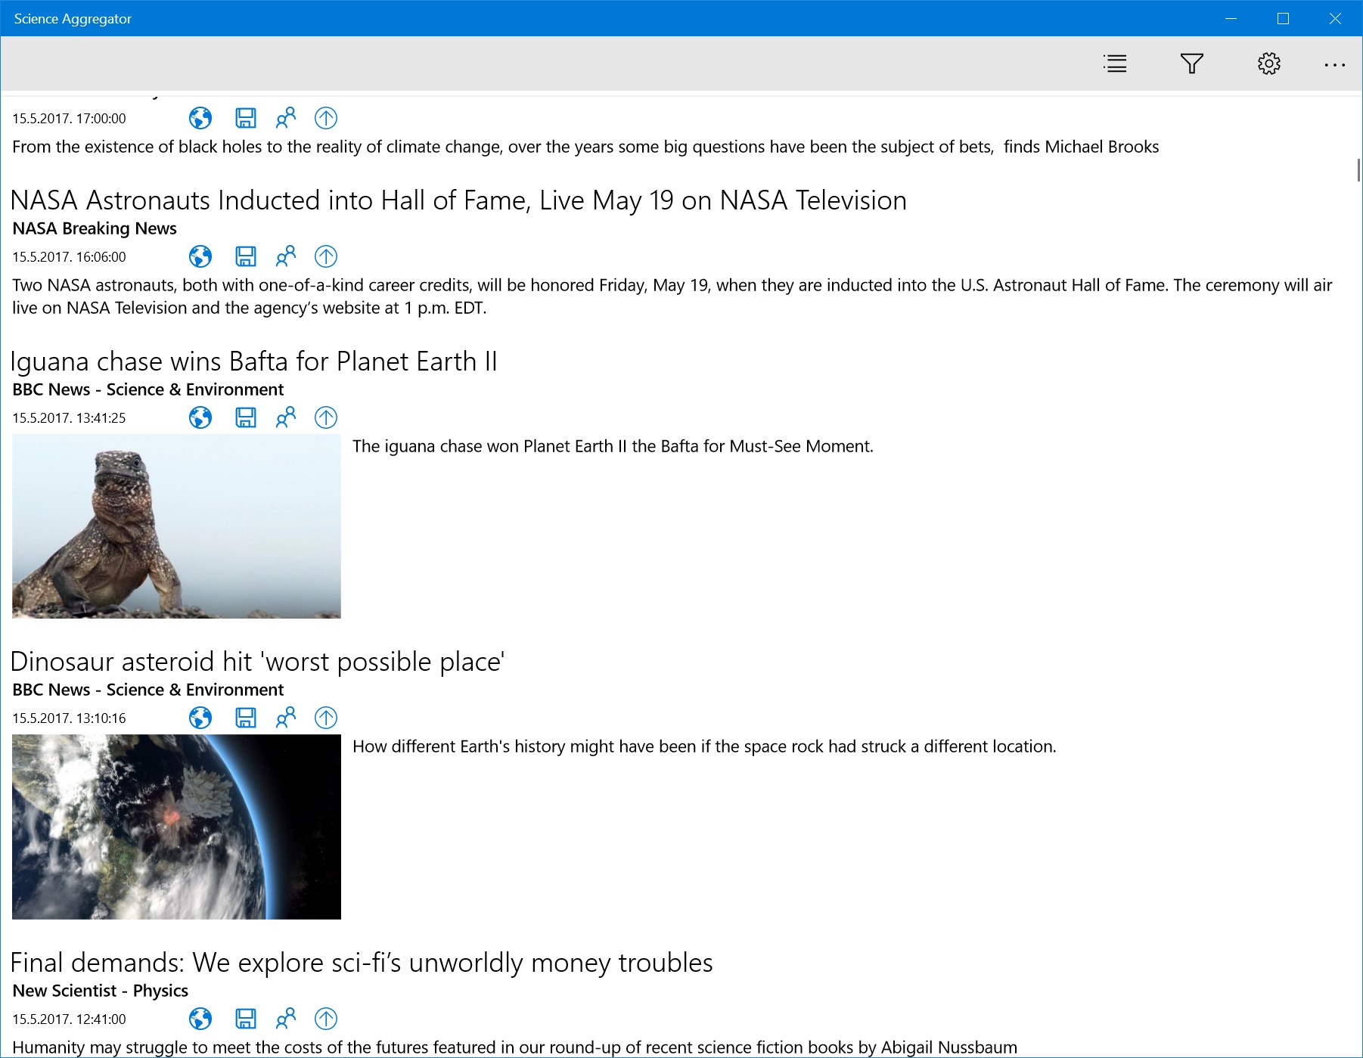Click source label New Scientist - Physics
1363x1058 pixels.
coord(101,991)
